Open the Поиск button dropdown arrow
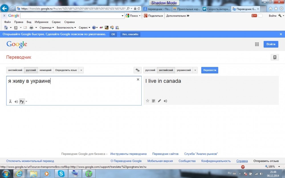The width and height of the screenshot is (285, 178). [x=140, y=16]
